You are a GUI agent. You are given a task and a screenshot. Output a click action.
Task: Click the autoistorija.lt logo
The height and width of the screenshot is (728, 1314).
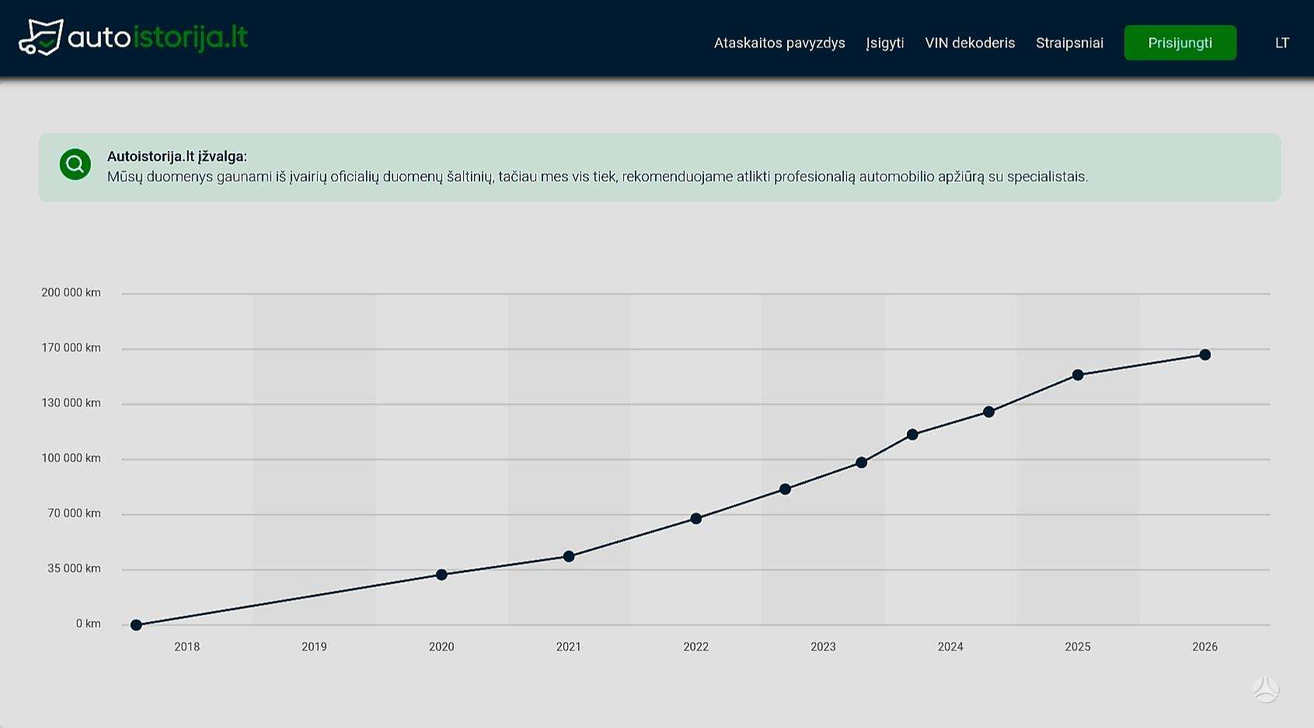click(x=133, y=37)
